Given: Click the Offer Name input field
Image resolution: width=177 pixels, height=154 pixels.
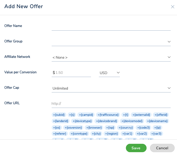Looking at the screenshot, I should (111, 27).
